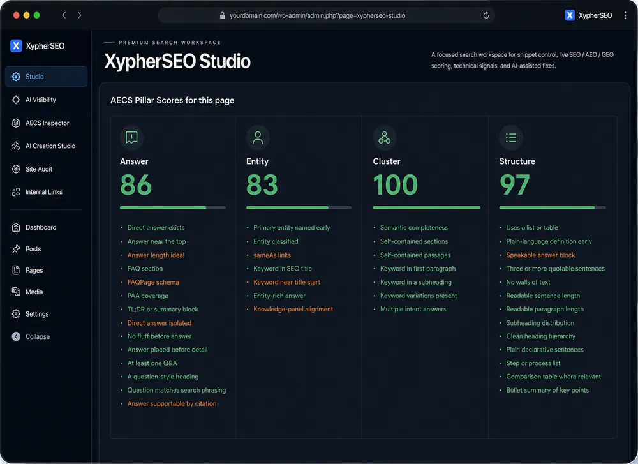638x464 pixels.
Task: Click the Answer pillar speech-bubble icon
Action: [131, 138]
